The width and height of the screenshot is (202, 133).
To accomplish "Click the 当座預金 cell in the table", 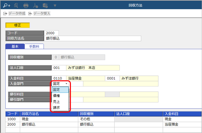I will point(182,124).
